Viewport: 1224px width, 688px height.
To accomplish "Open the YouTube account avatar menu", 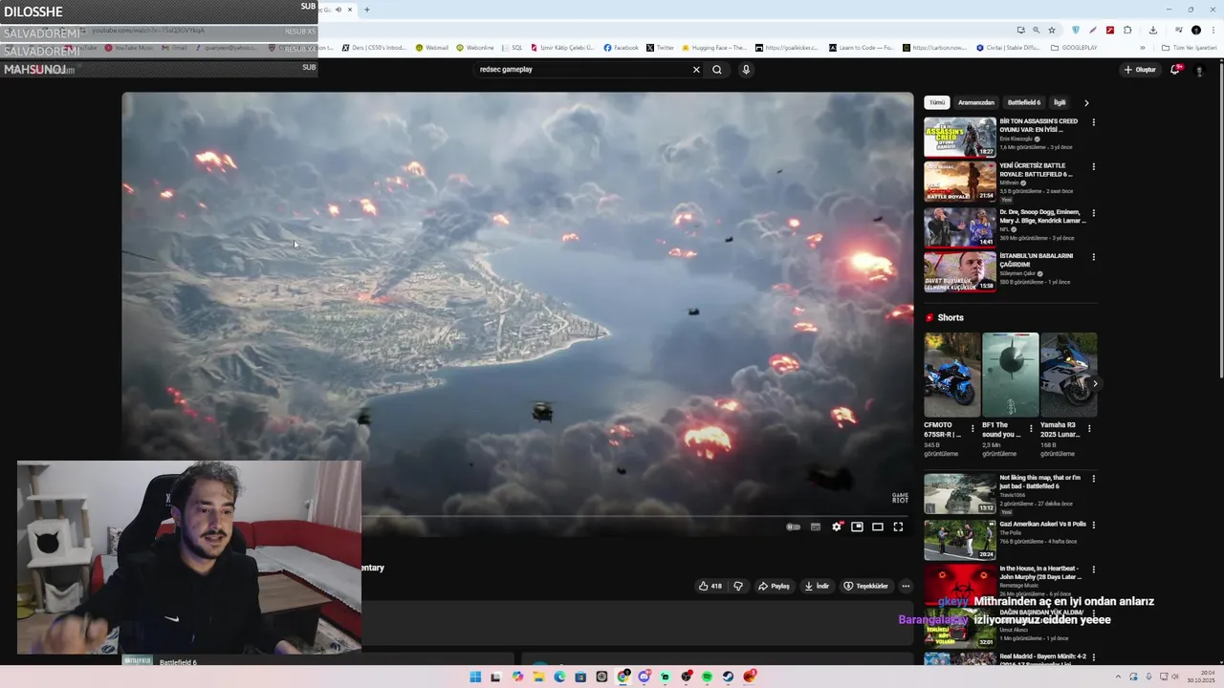I will tap(1199, 70).
